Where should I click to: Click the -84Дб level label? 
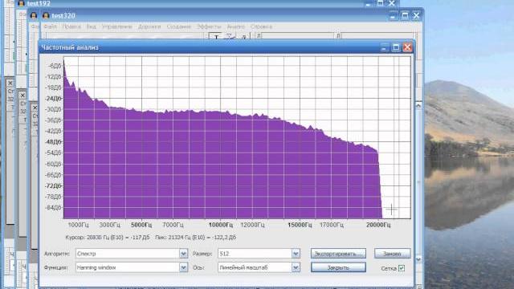pyautogui.click(x=53, y=207)
